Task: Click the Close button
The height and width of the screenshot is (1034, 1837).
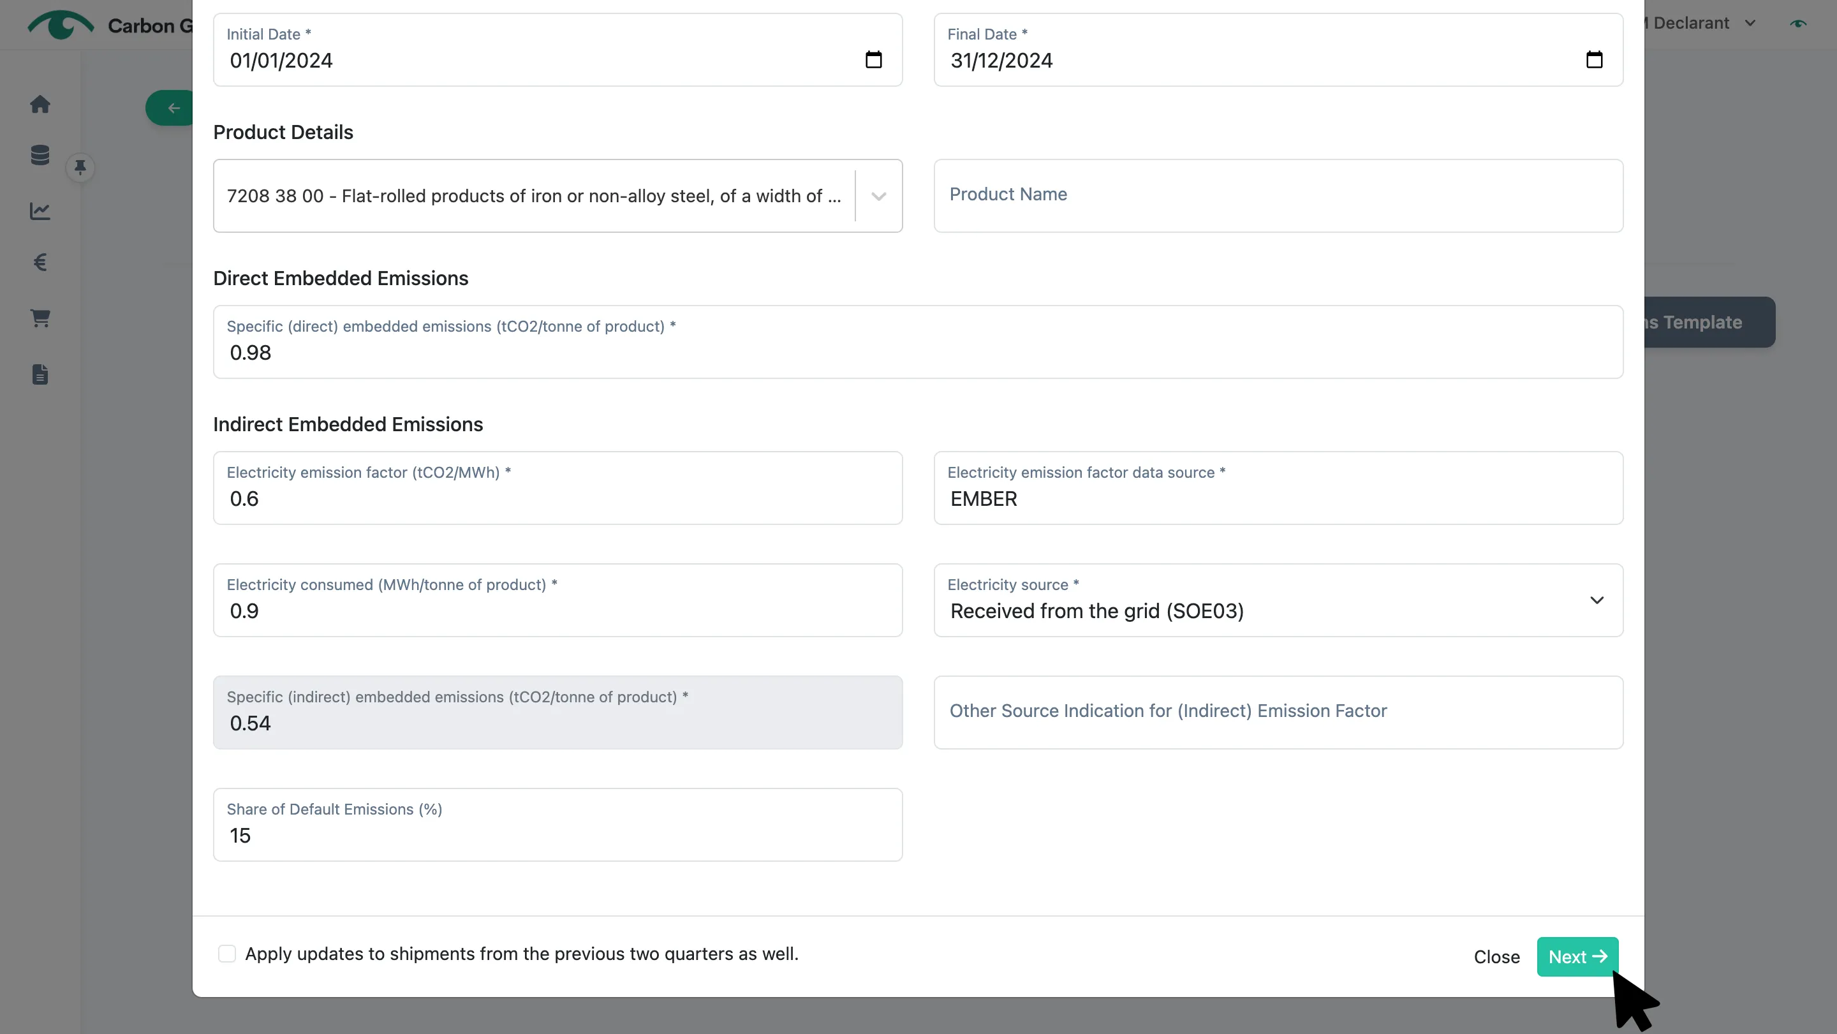Action: [1497, 956]
